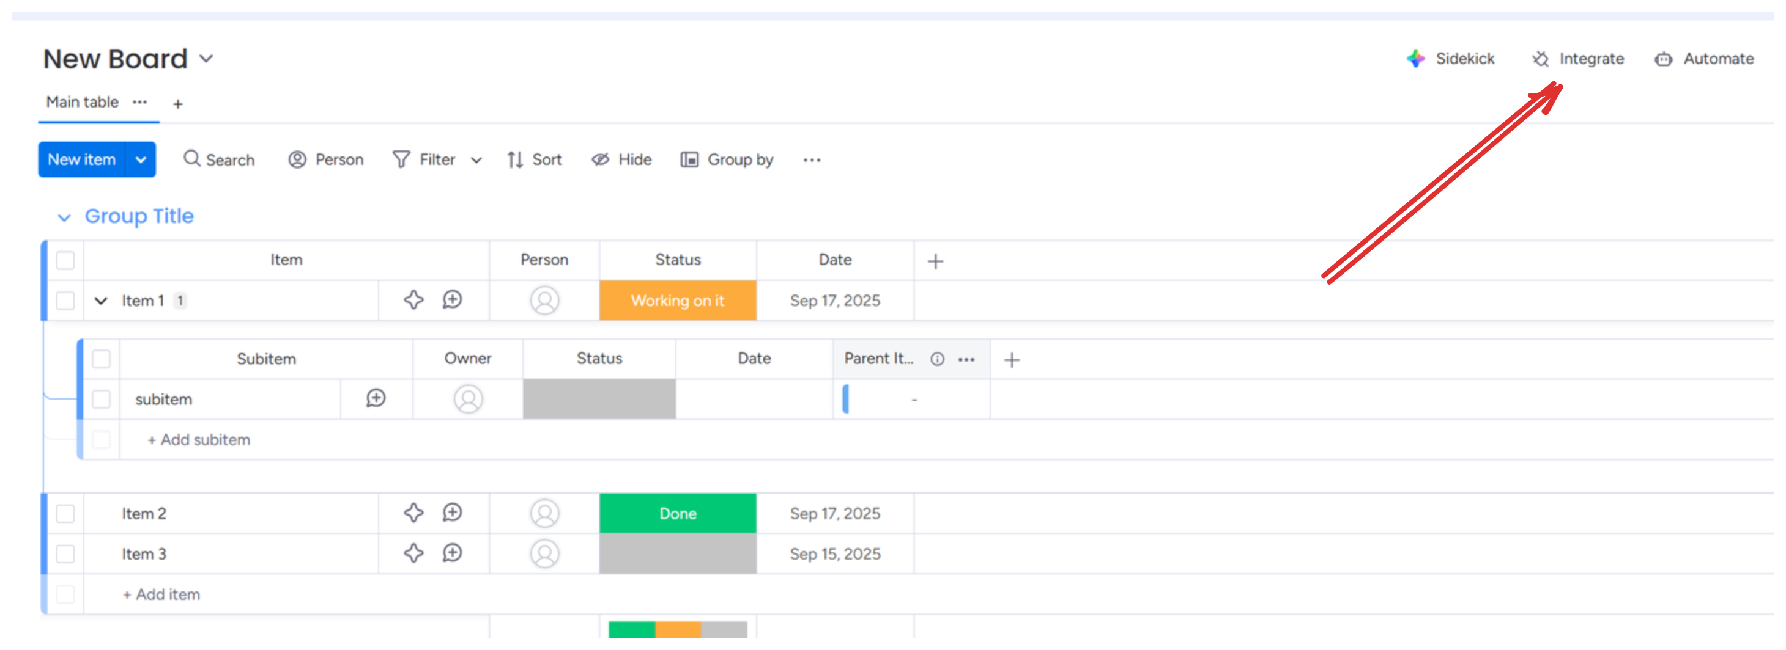Open Sidekick AI assistant

tap(1450, 59)
